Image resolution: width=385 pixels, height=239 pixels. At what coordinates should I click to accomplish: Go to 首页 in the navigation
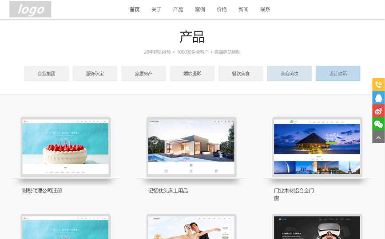[x=135, y=9]
